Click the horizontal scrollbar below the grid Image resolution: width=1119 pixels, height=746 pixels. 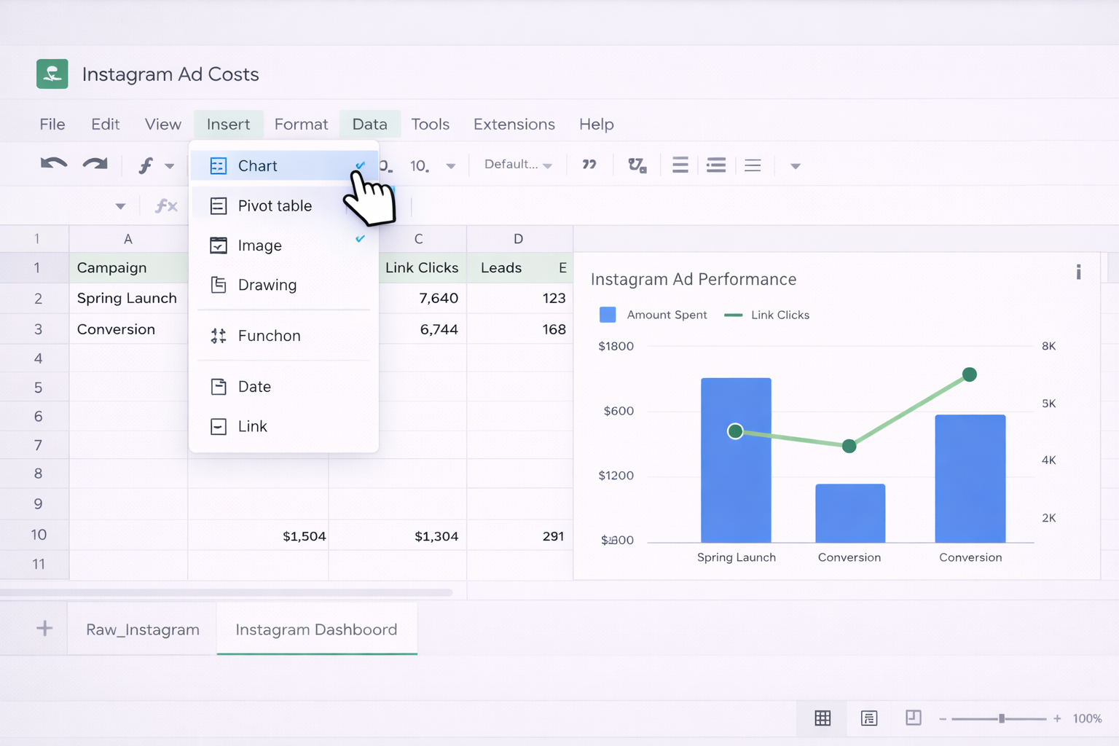[x=226, y=592]
